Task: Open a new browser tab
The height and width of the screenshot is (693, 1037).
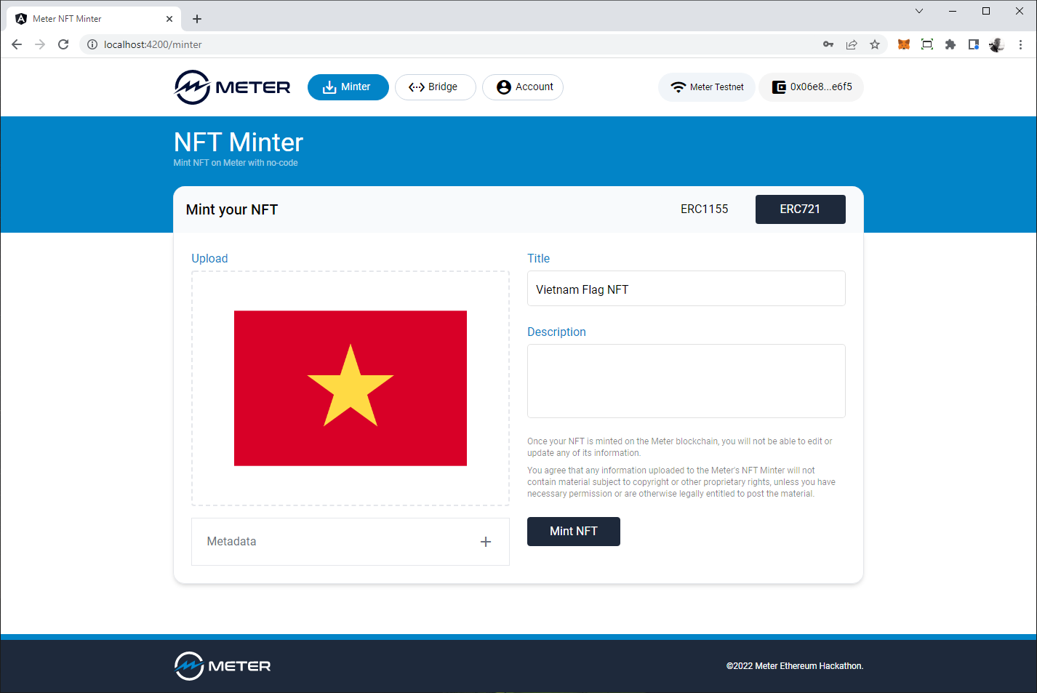Action: click(x=197, y=19)
